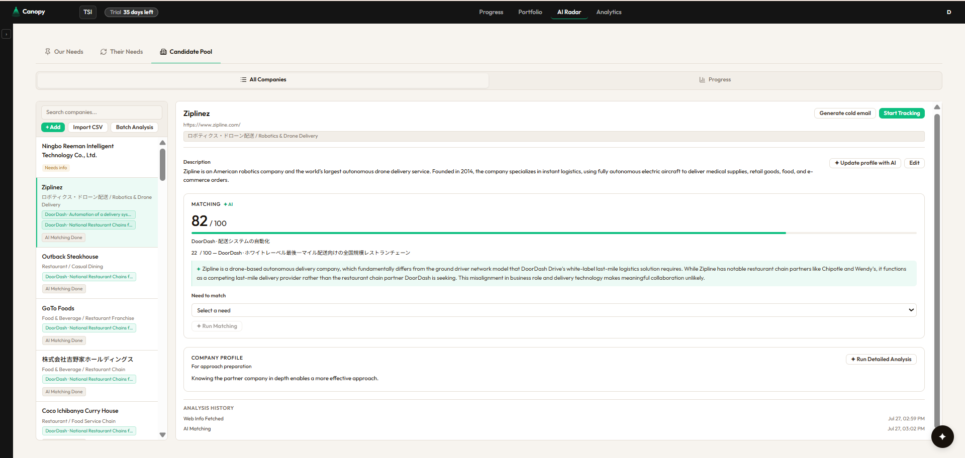Click Outback Steakhouse's DoorDash National Restaurant tag
The height and width of the screenshot is (458, 965).
pyautogui.click(x=89, y=277)
